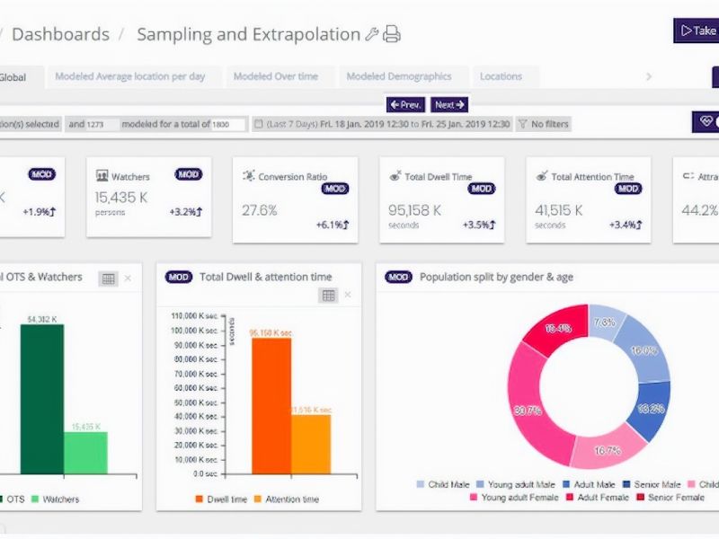Open the Modeled Over time tab

point(276,76)
